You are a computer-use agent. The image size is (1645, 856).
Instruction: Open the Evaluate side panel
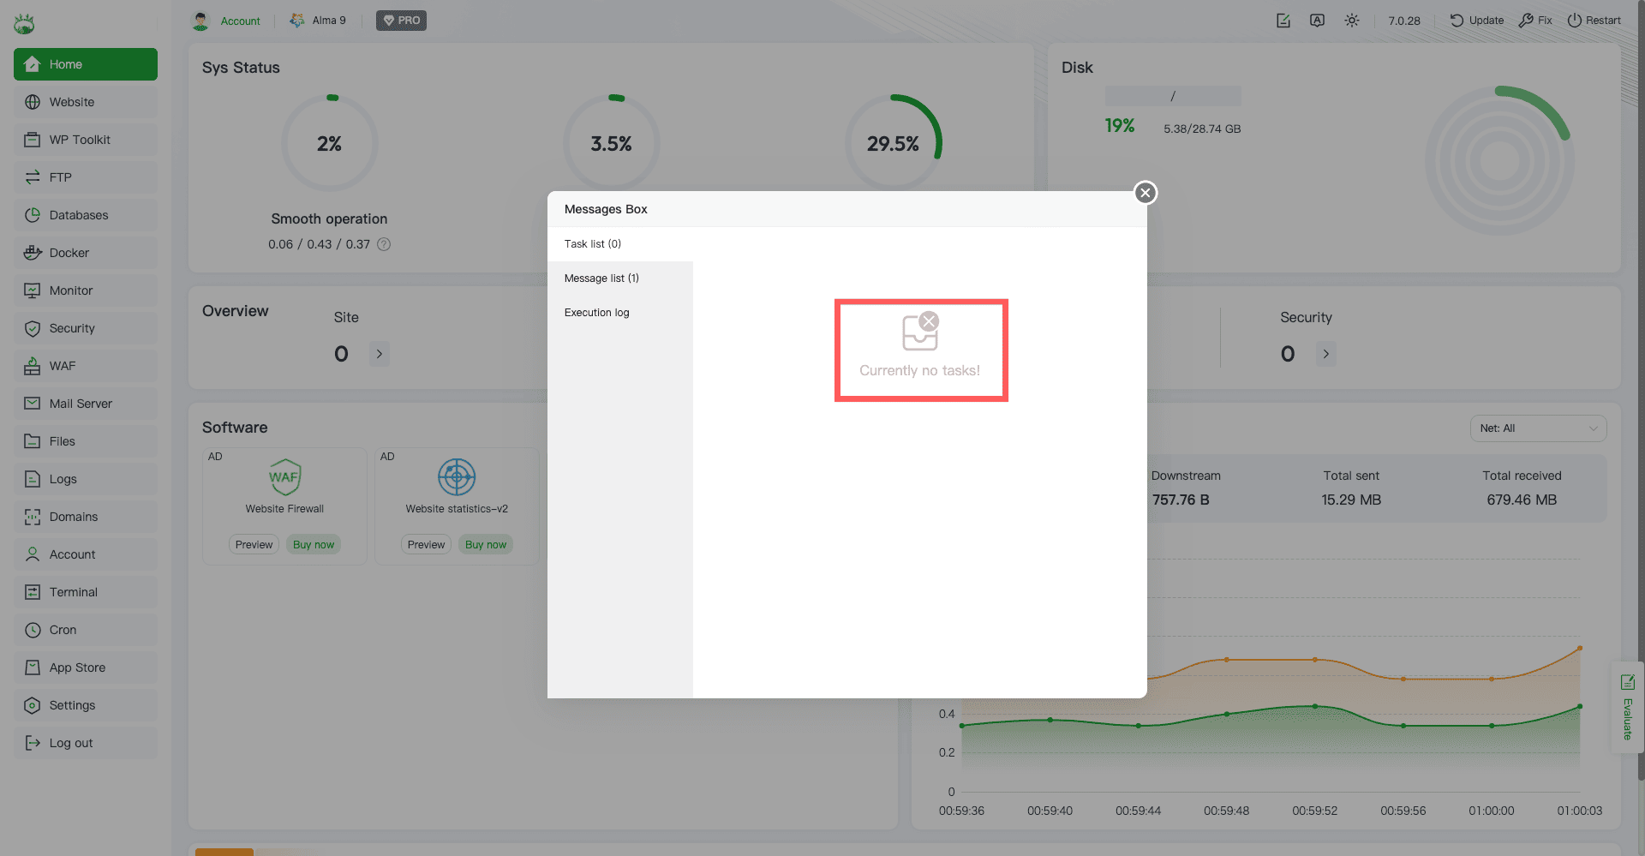tap(1627, 707)
